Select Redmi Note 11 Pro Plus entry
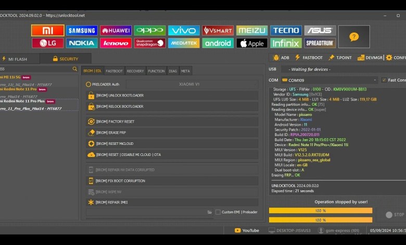Image resolution: width=406 pixels, height=245 pixels. coord(39,105)
